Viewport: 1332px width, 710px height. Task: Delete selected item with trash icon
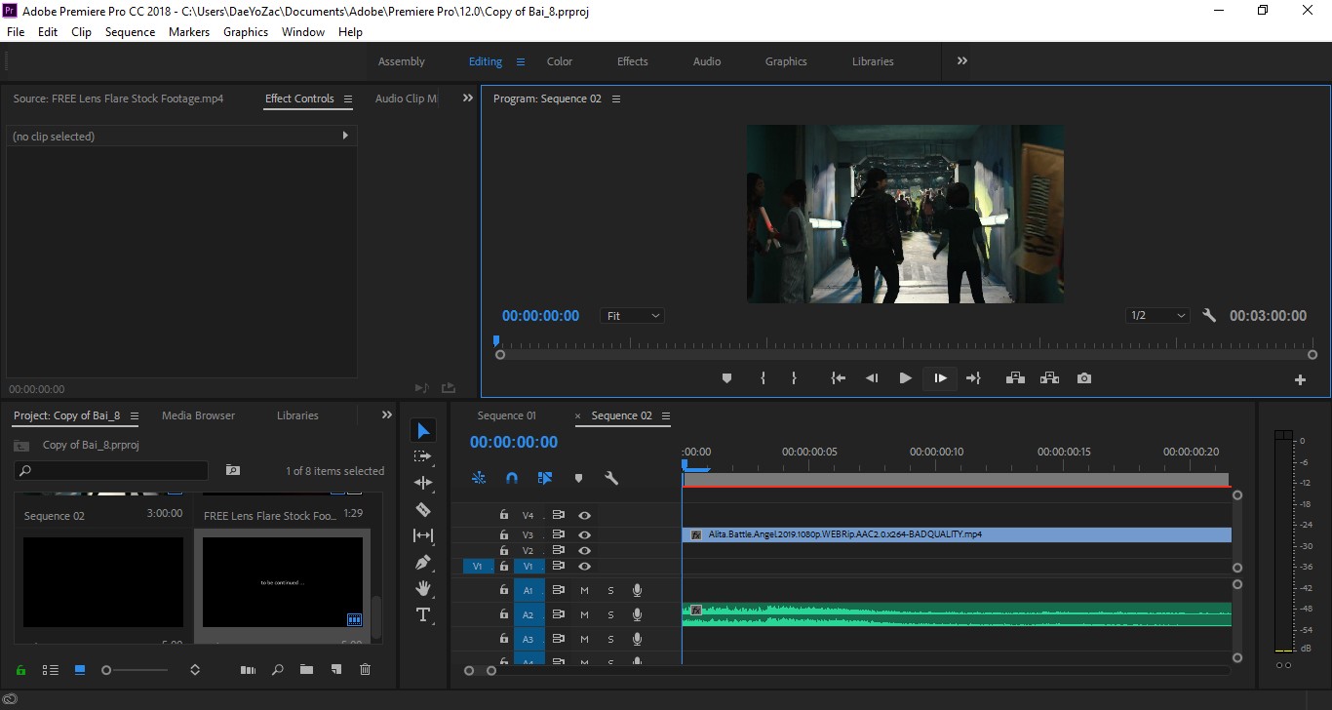click(x=366, y=669)
